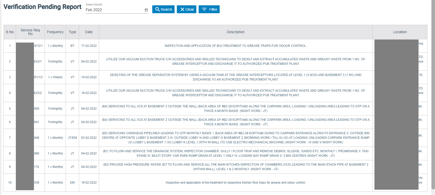Open the calendar picker icon
This screenshot has width=435, height=195.
pyautogui.click(x=146, y=10)
